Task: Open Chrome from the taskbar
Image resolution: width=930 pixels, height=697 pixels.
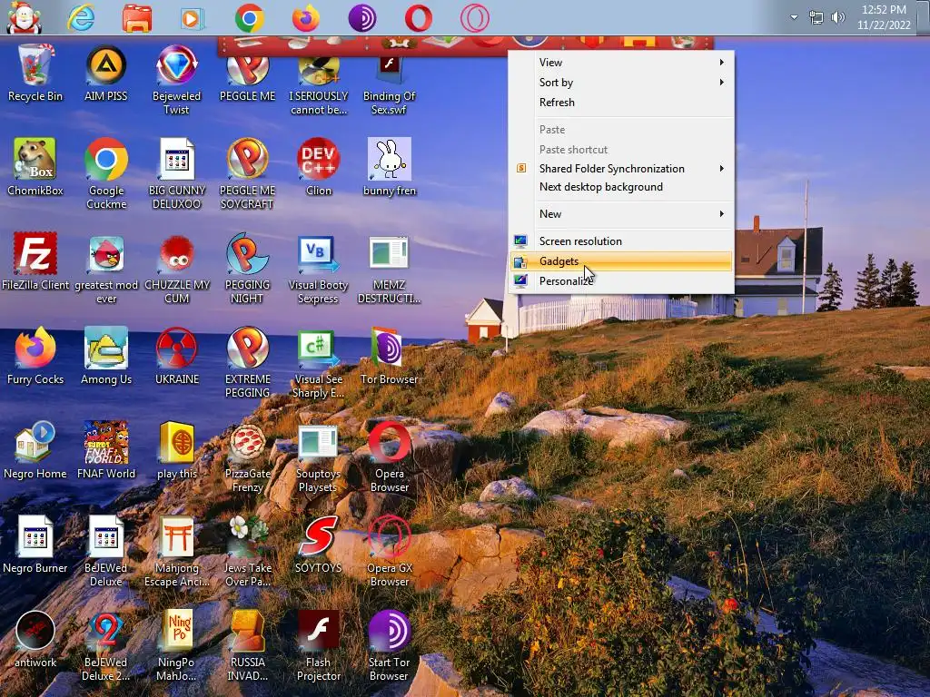Action: pos(249,18)
